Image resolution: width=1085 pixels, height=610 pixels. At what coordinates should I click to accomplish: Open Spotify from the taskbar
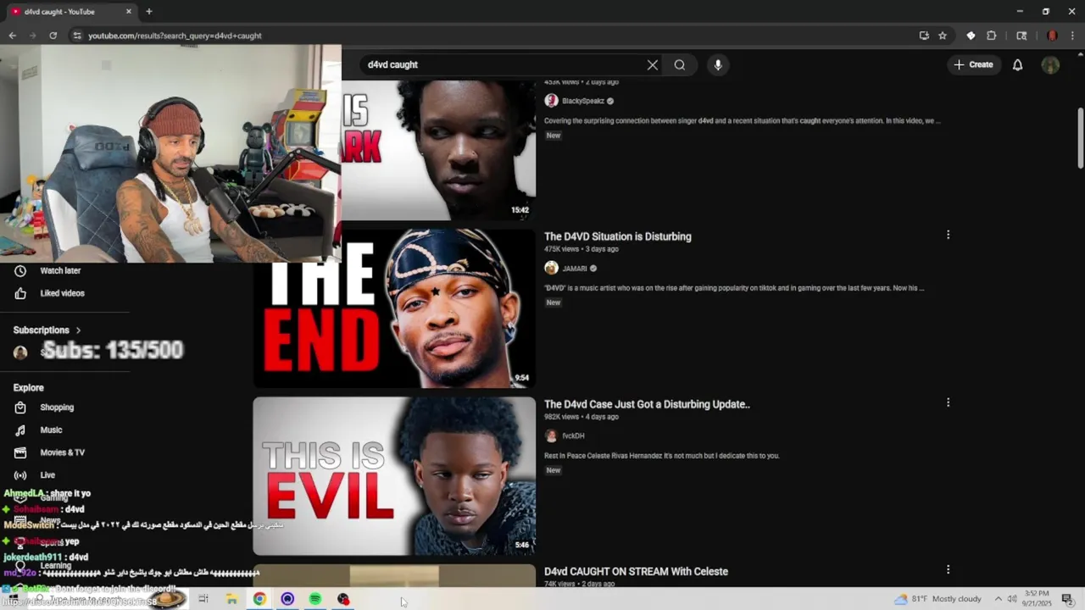click(x=315, y=599)
